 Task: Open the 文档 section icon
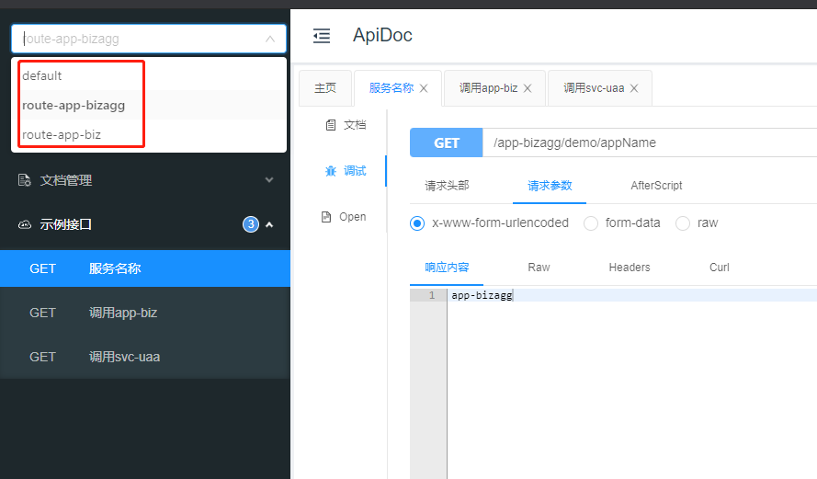(330, 125)
